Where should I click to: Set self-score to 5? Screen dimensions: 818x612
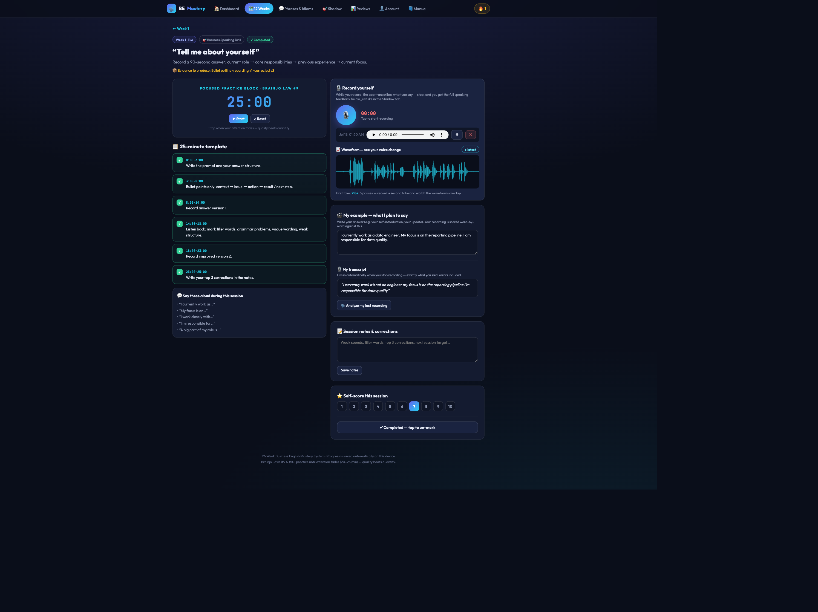pyautogui.click(x=390, y=406)
